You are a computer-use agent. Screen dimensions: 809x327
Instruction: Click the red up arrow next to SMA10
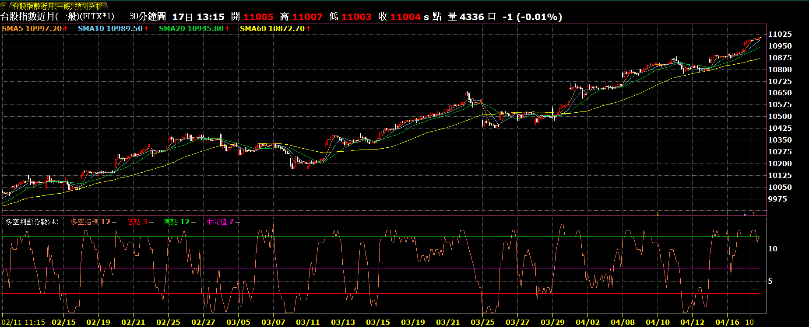point(147,28)
